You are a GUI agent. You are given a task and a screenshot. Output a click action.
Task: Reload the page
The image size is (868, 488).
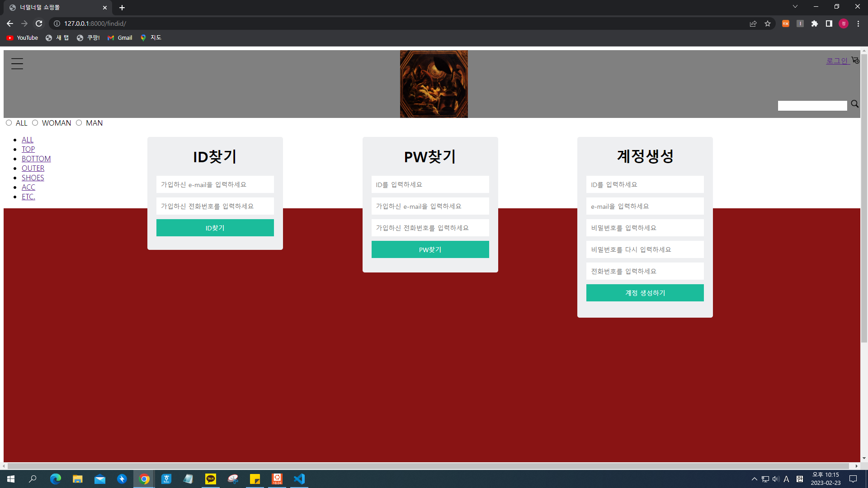(x=39, y=23)
